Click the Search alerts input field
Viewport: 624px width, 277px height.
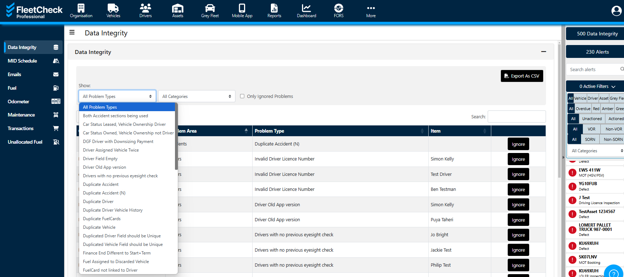(x=593, y=69)
